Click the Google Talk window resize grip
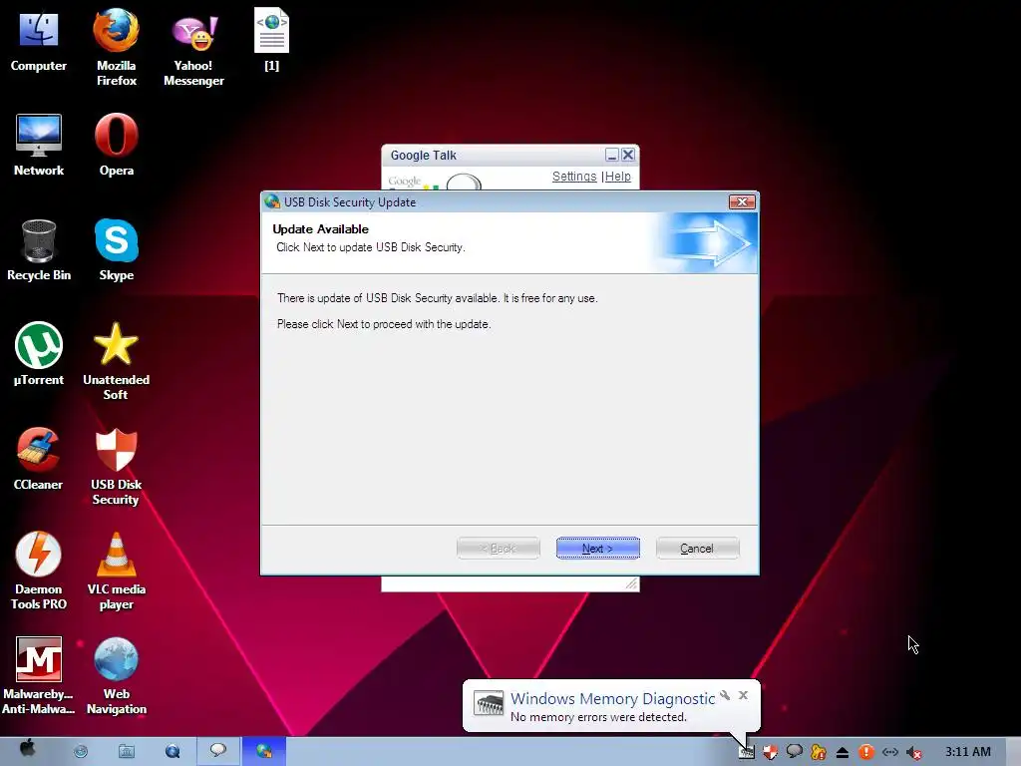The image size is (1021, 766). pyautogui.click(x=631, y=583)
